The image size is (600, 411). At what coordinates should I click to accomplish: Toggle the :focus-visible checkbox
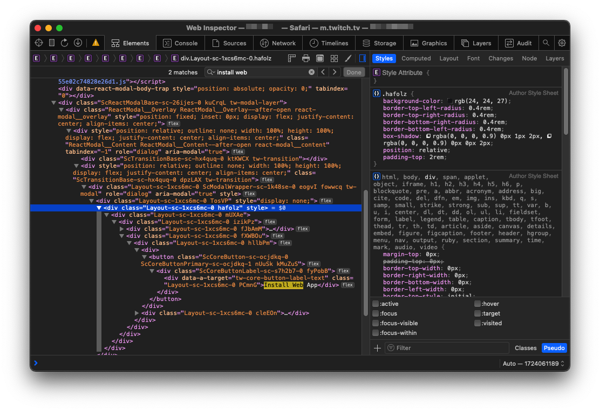tap(376, 323)
